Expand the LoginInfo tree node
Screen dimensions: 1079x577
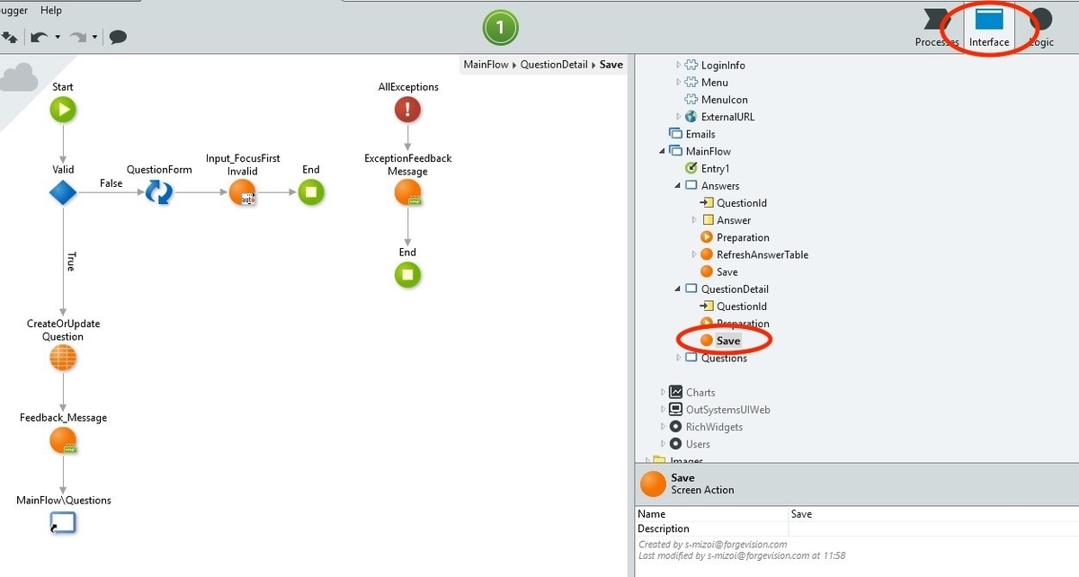coord(679,66)
